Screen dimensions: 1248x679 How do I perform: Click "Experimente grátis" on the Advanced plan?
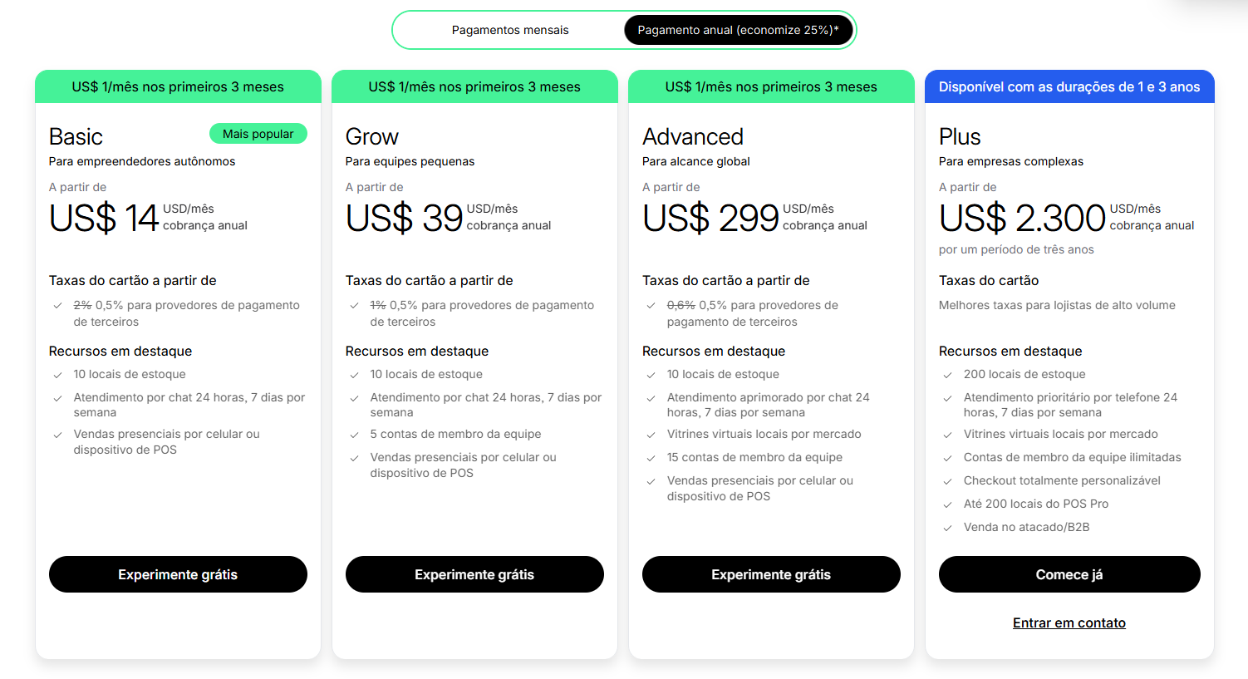[x=771, y=573]
